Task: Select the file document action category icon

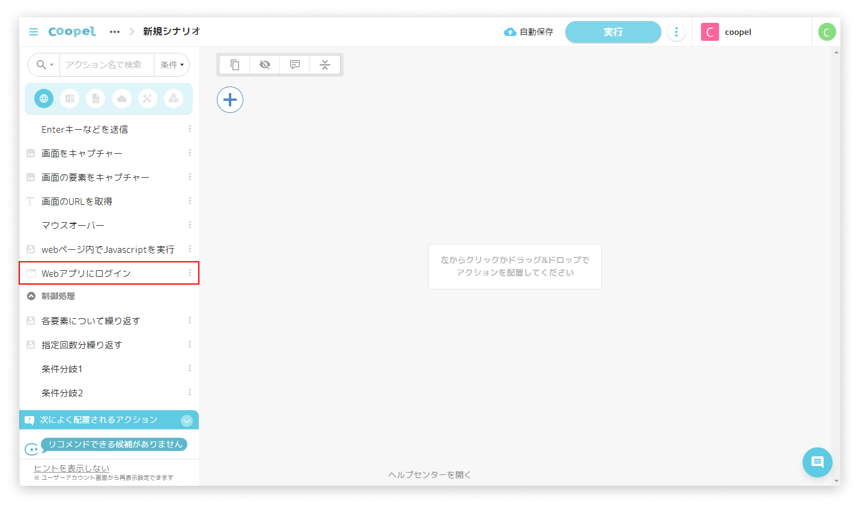Action: pyautogui.click(x=96, y=98)
